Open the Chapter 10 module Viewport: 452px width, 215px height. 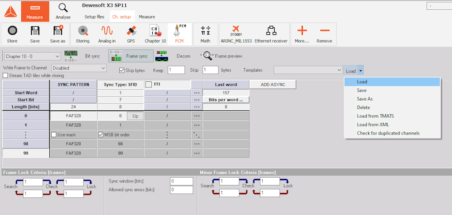[x=155, y=34]
